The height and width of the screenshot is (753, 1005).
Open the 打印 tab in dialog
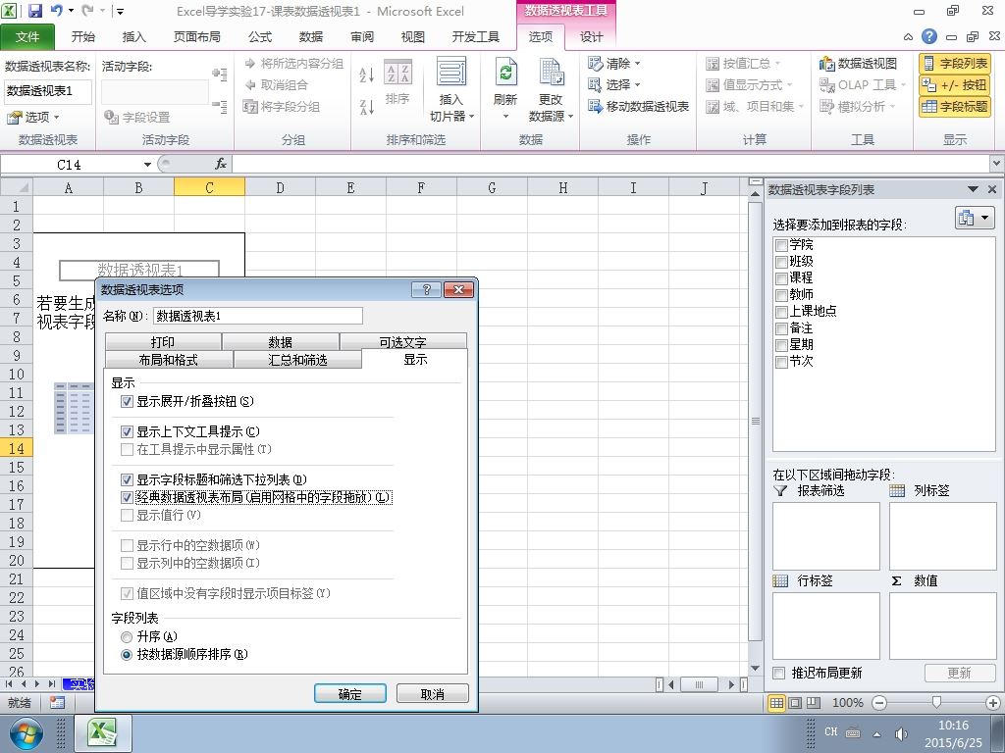[163, 342]
